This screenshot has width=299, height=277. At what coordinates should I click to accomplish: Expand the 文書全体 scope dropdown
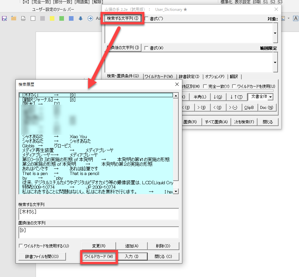[270, 97]
